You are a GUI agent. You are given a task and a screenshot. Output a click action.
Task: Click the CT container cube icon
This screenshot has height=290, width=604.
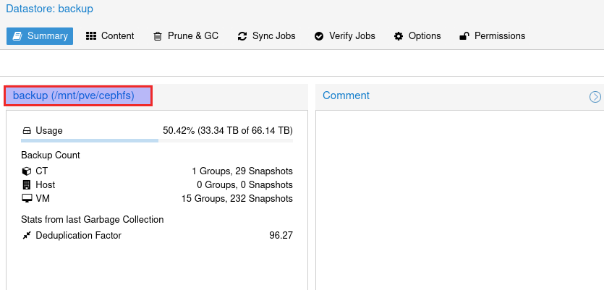pos(27,171)
